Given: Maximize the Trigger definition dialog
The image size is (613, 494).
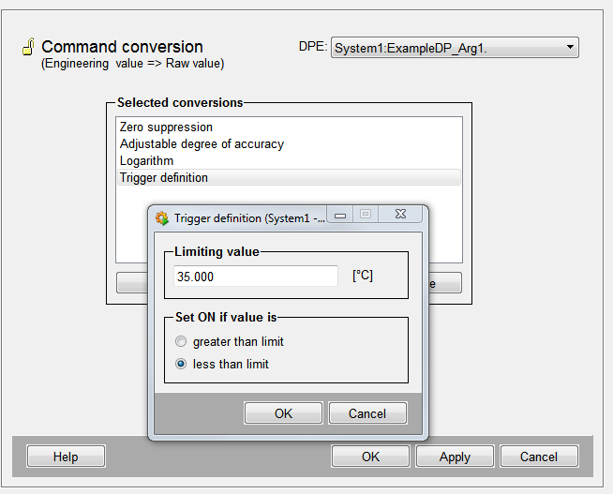Looking at the screenshot, I should pos(366,216).
